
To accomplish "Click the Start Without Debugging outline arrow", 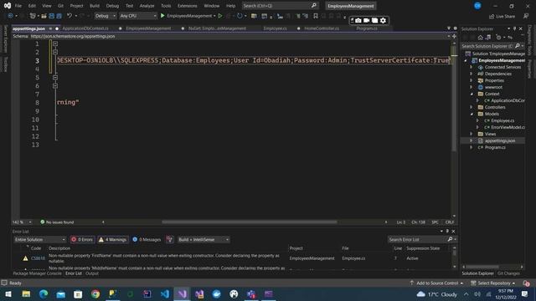I will pyautogui.click(x=220, y=16).
